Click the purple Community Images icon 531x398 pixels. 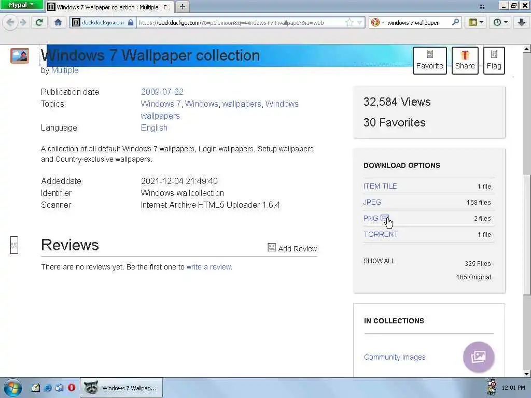pos(479,357)
